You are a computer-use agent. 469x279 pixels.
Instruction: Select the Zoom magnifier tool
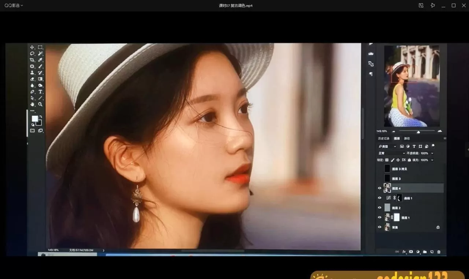tap(40, 104)
